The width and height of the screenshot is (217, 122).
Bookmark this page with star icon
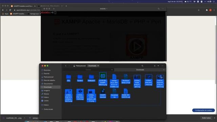click(199, 10)
